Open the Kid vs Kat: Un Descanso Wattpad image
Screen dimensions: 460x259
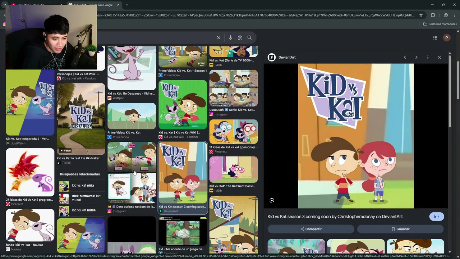[x=132, y=68]
